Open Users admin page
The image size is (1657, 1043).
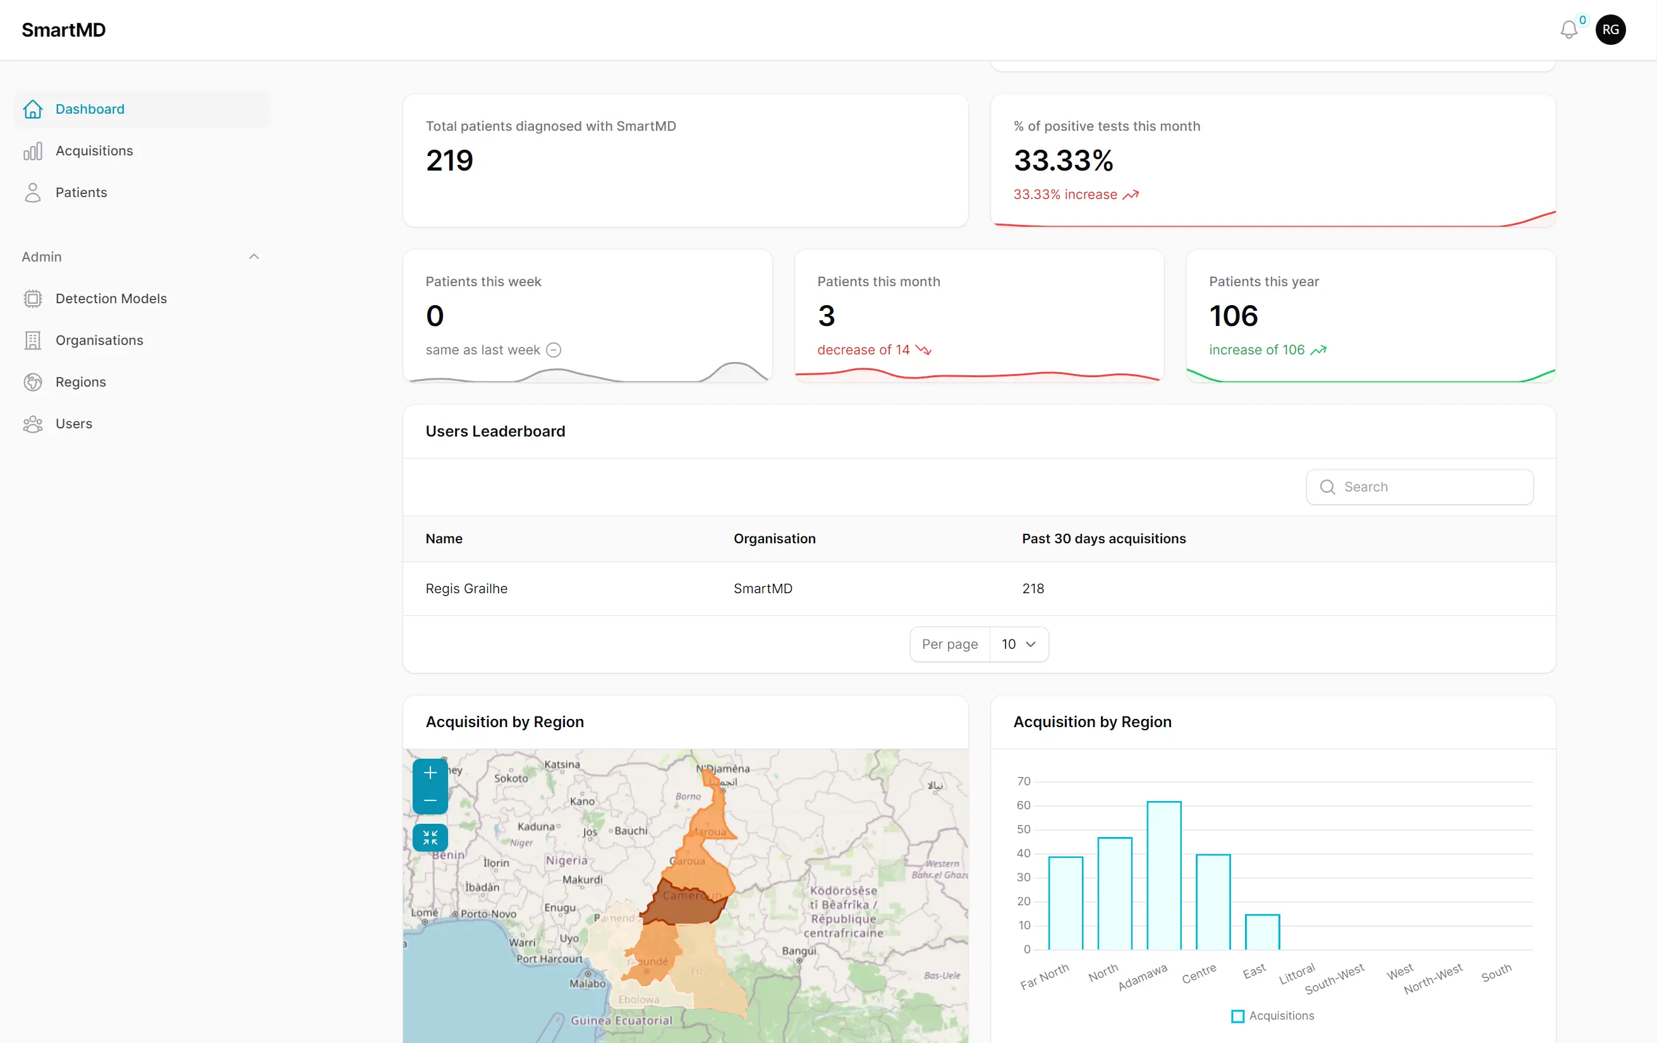tap(142, 424)
